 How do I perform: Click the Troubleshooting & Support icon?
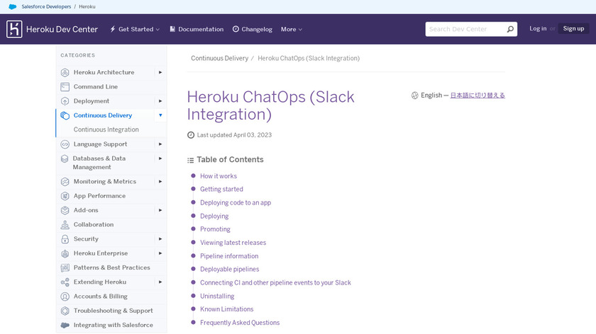[65, 311]
